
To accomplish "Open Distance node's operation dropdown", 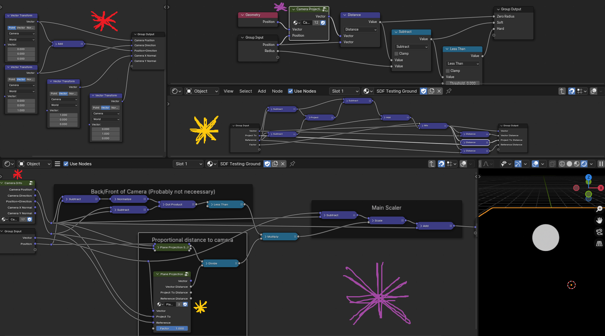I will tap(360, 29).
